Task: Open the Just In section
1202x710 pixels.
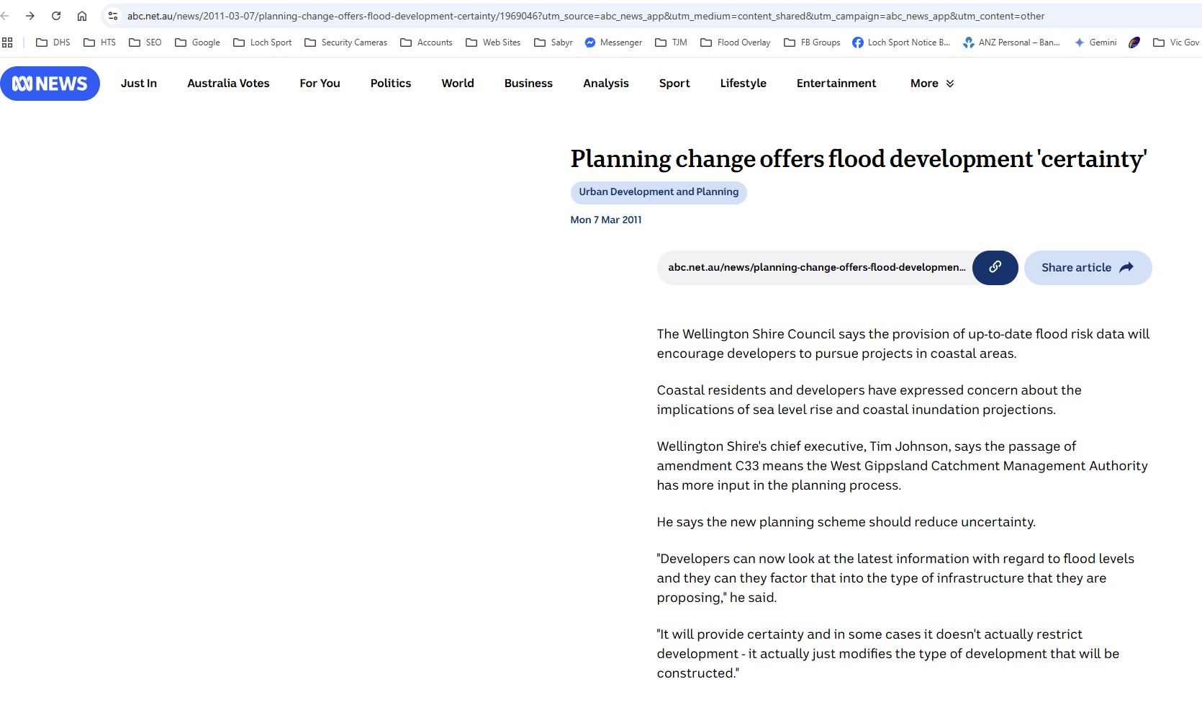Action: tap(139, 84)
